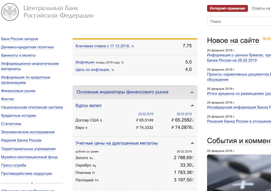Image resolution: width=271 pixels, height=191 pixels.
Task: Open the Финтех section
Action: tap(7, 99)
